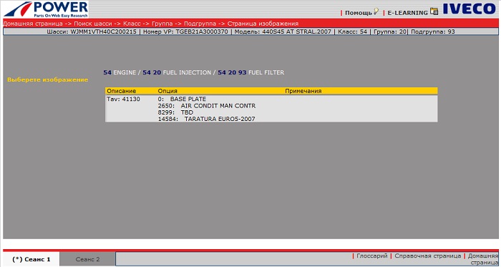501x267 pixels.
Task: Navigate to Группа breadcrumb step
Action: 162,24
